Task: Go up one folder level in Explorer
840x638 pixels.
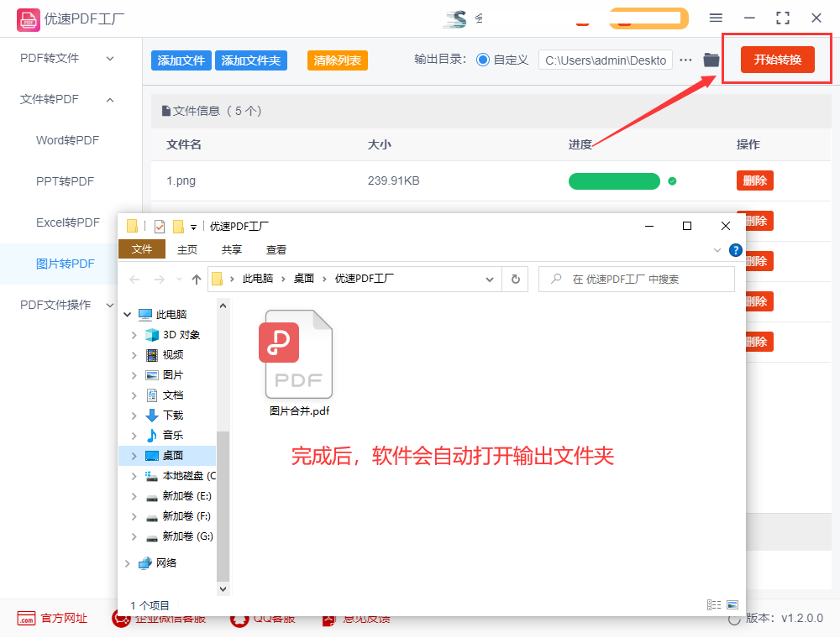Action: pos(197,279)
